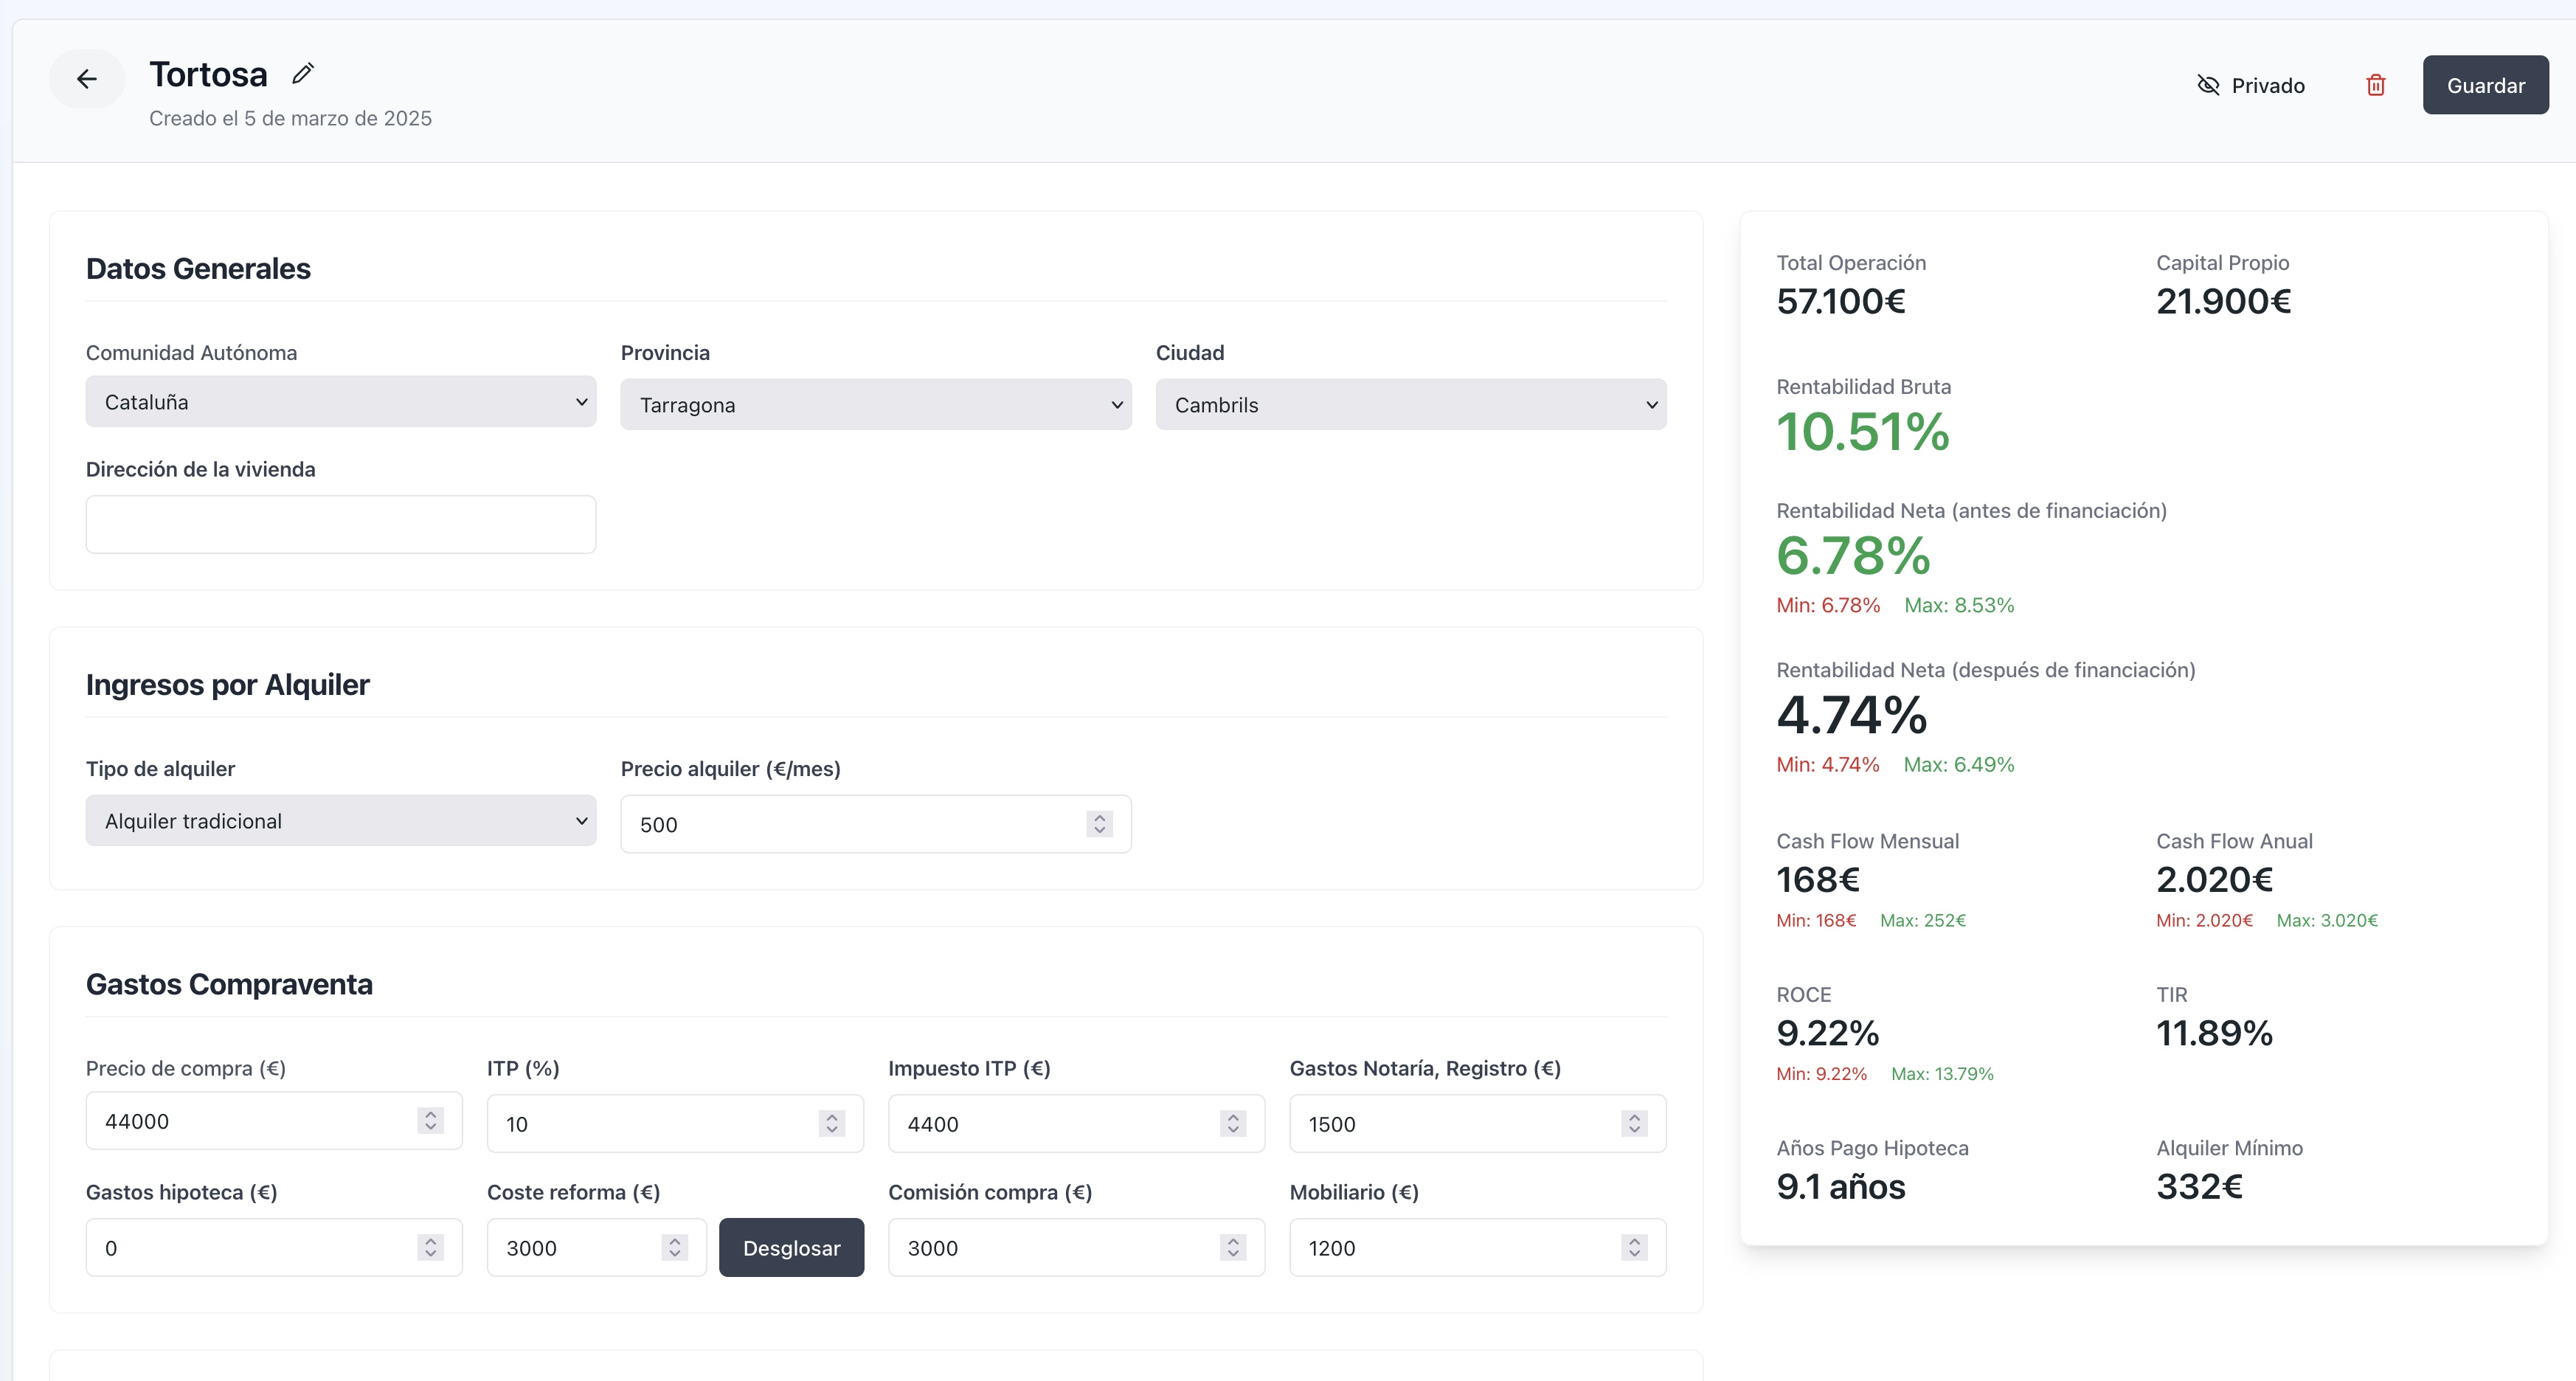Click the Gastos Notaría, Registro field

pyautogui.click(x=1460, y=1123)
